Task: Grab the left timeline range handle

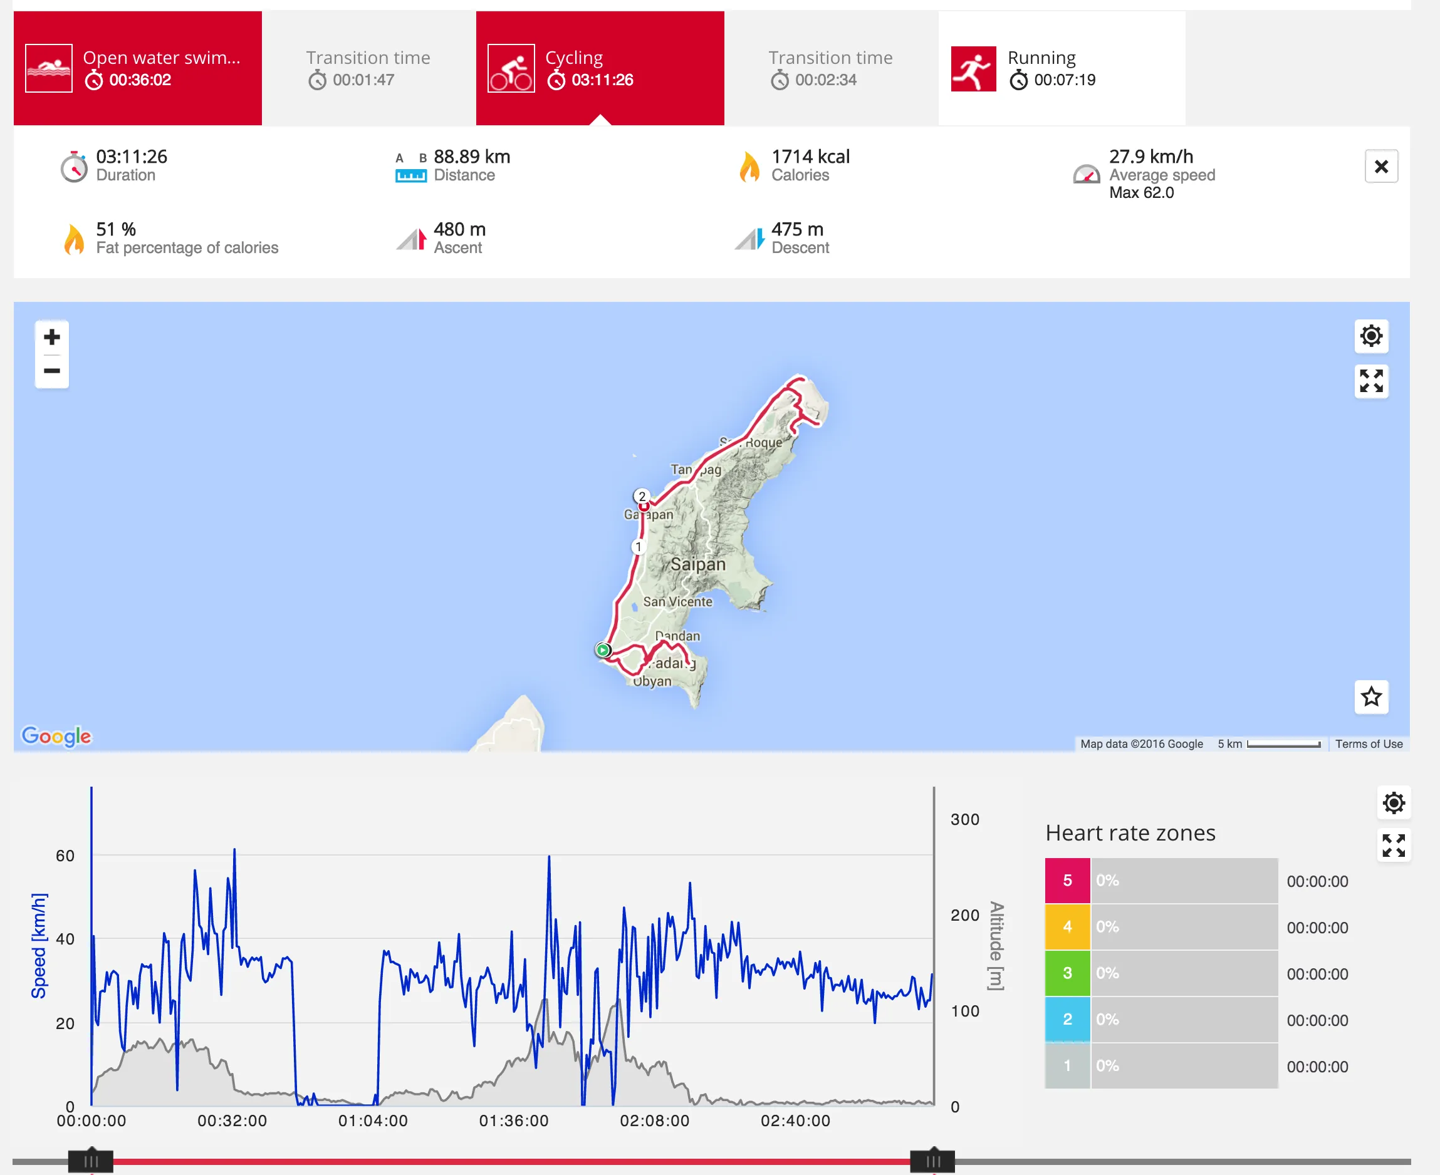Action: pos(91,1161)
